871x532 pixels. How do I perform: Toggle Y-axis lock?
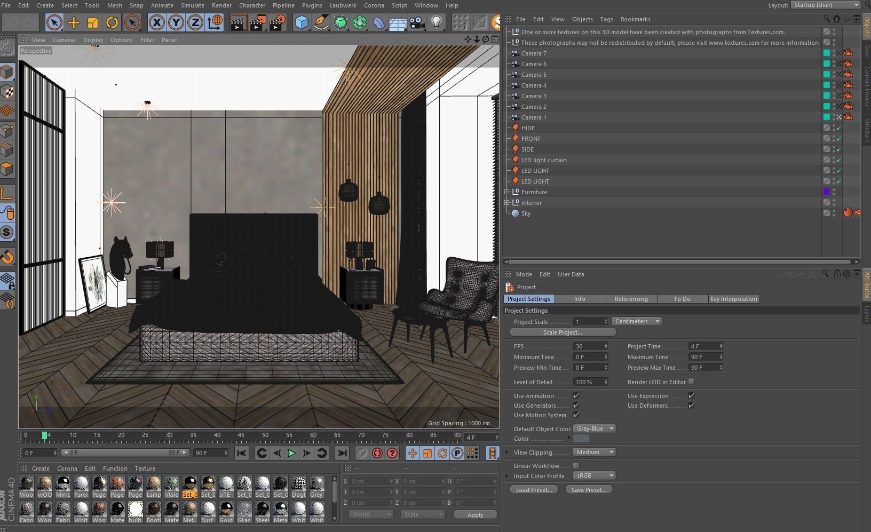click(x=176, y=22)
